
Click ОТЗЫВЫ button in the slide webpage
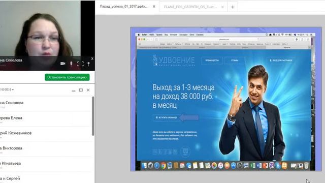(235, 60)
